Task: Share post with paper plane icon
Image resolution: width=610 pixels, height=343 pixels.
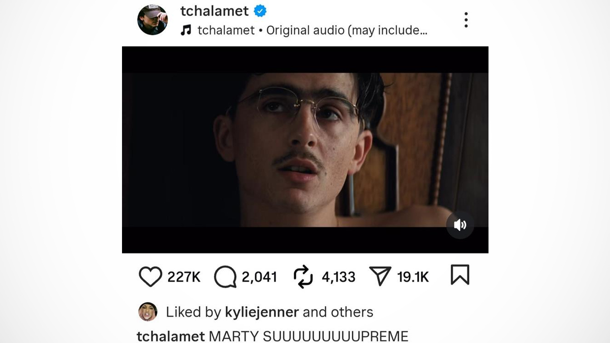Action: 380,277
